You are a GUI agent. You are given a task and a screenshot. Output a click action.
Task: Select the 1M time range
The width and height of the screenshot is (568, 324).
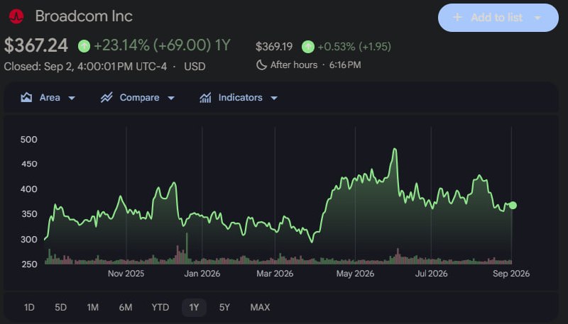93,308
